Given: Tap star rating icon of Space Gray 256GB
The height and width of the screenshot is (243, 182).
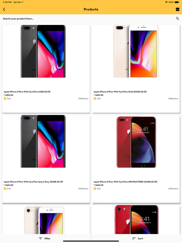Looking at the screenshot, I should (x=5, y=189).
